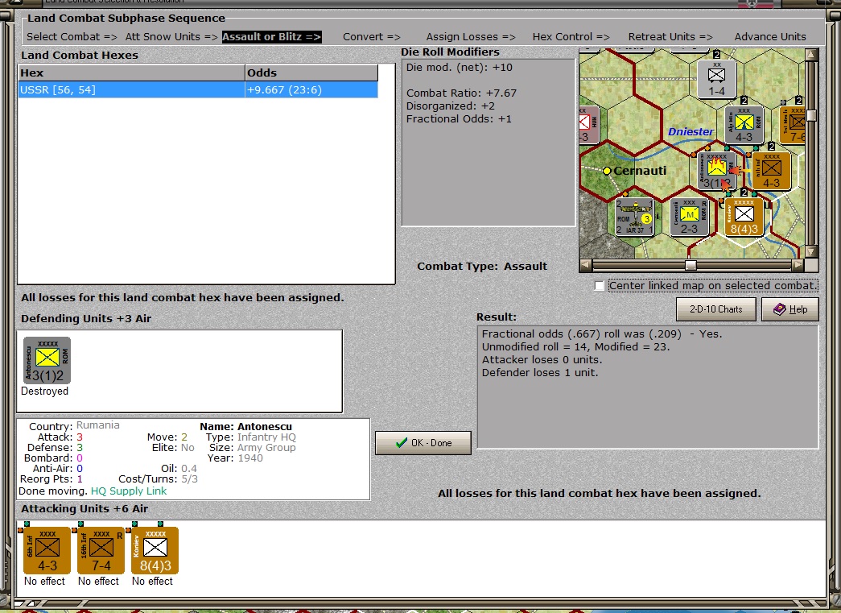The image size is (841, 613).
Task: Select the 16th Inf 7-4 attacking unit
Action: 101,550
